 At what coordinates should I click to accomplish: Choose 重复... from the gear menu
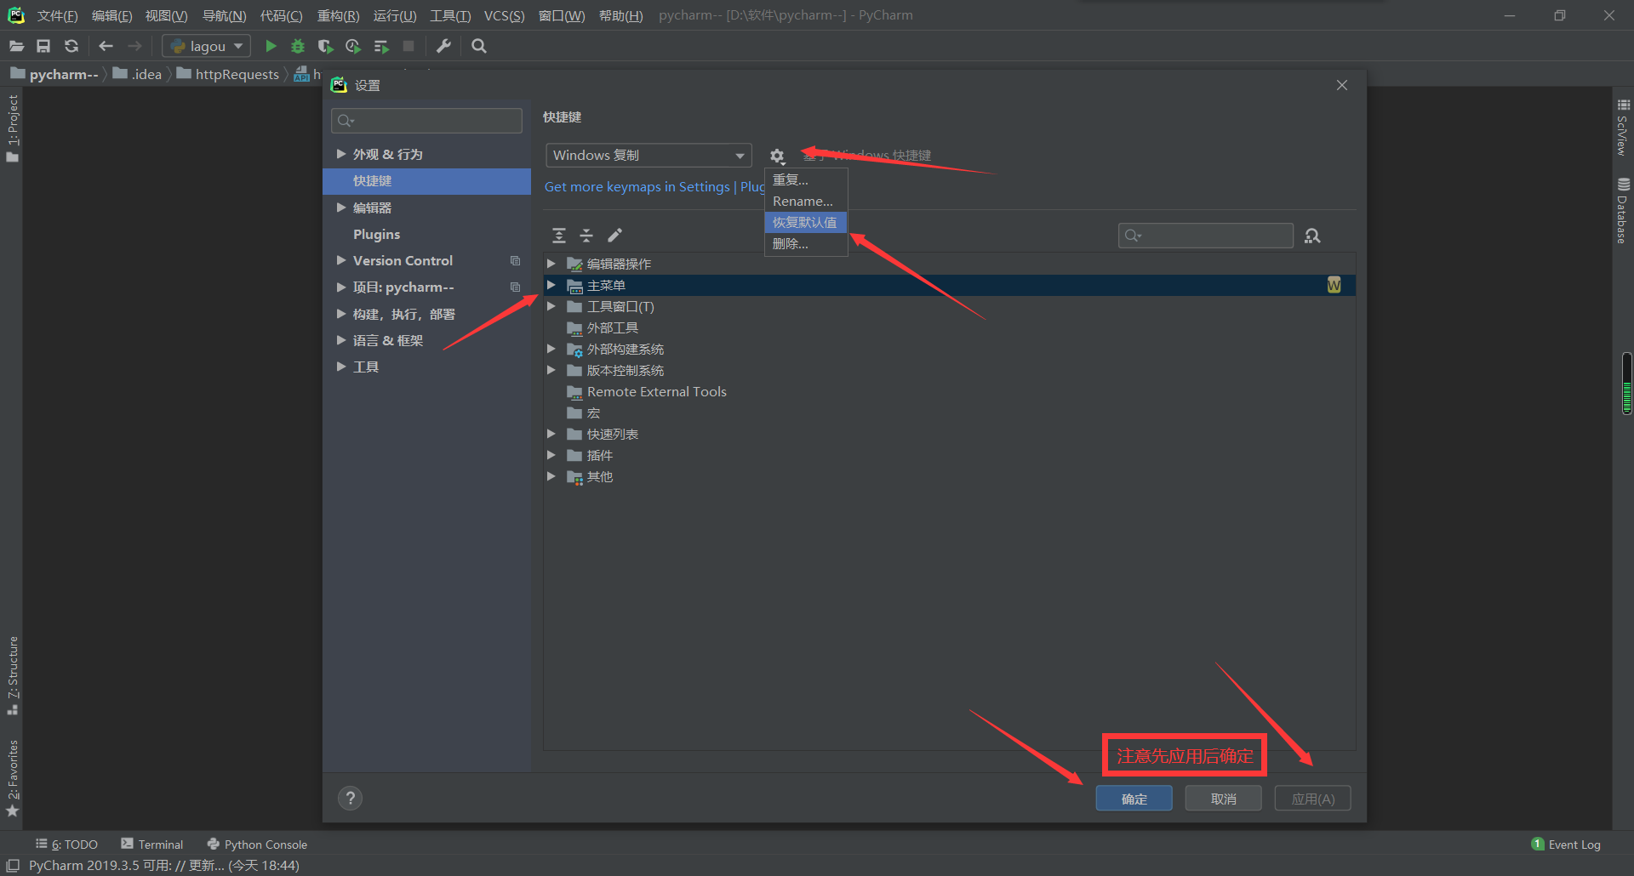[806, 179]
